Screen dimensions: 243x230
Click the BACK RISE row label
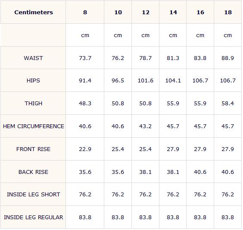pyautogui.click(x=33, y=172)
